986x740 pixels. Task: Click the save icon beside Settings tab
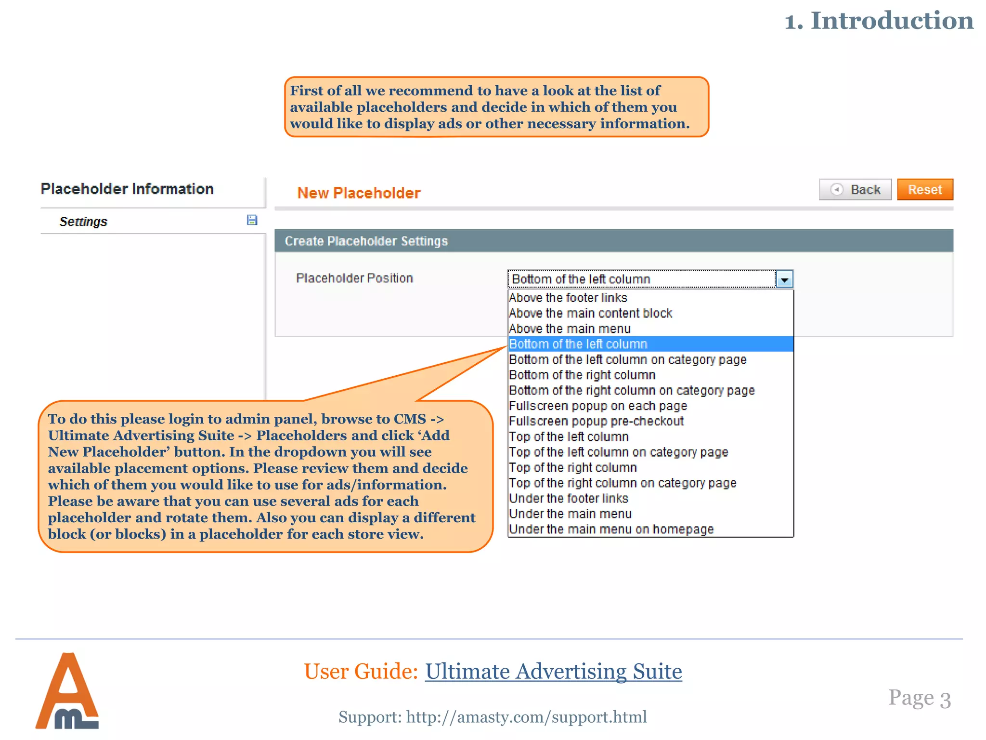tap(252, 220)
